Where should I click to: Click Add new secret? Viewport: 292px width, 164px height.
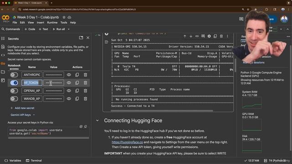tap(22, 108)
